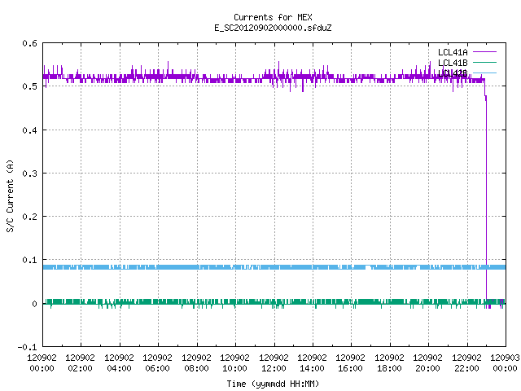Click the 120902 00:00 x-axis tick label
This screenshot has height=391, width=521.
coord(42,362)
